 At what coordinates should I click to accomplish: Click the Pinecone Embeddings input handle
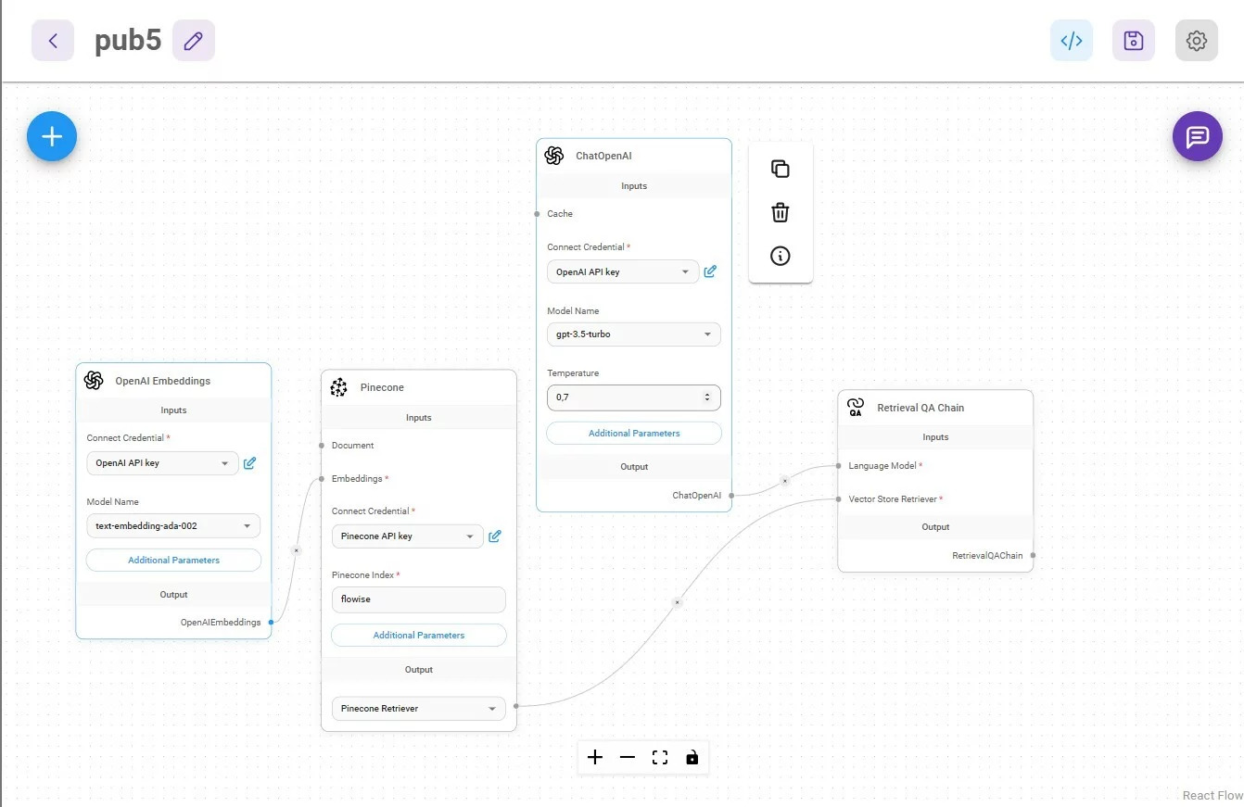click(322, 479)
